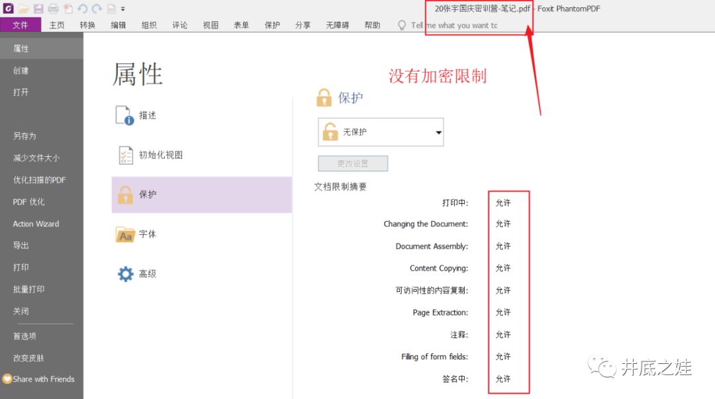This screenshot has height=399, width=715.
Task: Expand the customize quick access toolbar arrow
Action: click(x=122, y=9)
